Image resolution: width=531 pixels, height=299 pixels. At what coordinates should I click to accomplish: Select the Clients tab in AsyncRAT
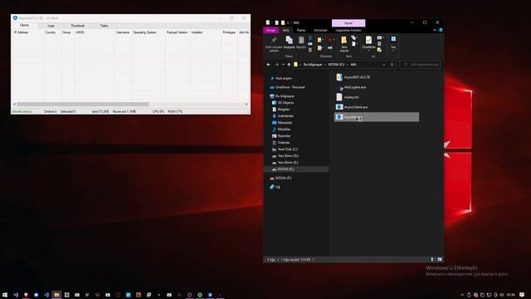point(24,25)
